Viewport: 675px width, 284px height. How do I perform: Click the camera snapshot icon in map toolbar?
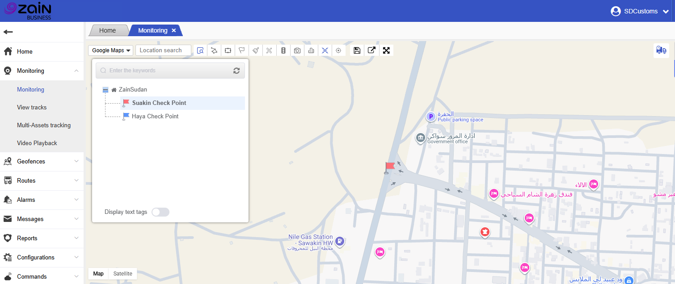(x=297, y=50)
